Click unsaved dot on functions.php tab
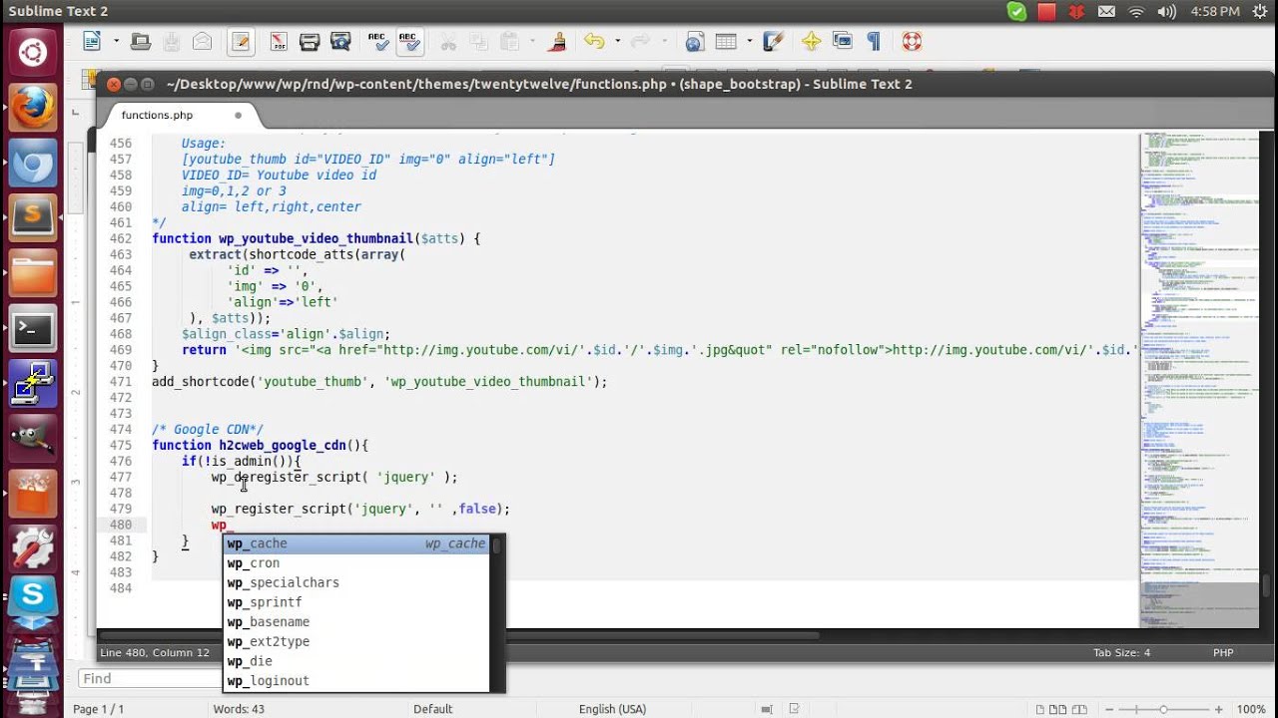The image size is (1278, 718). coord(238,116)
